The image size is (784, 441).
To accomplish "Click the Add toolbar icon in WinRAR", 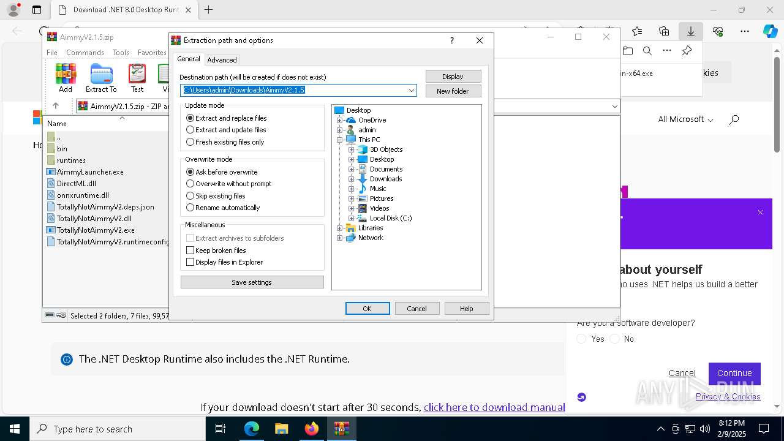I will pos(66,78).
